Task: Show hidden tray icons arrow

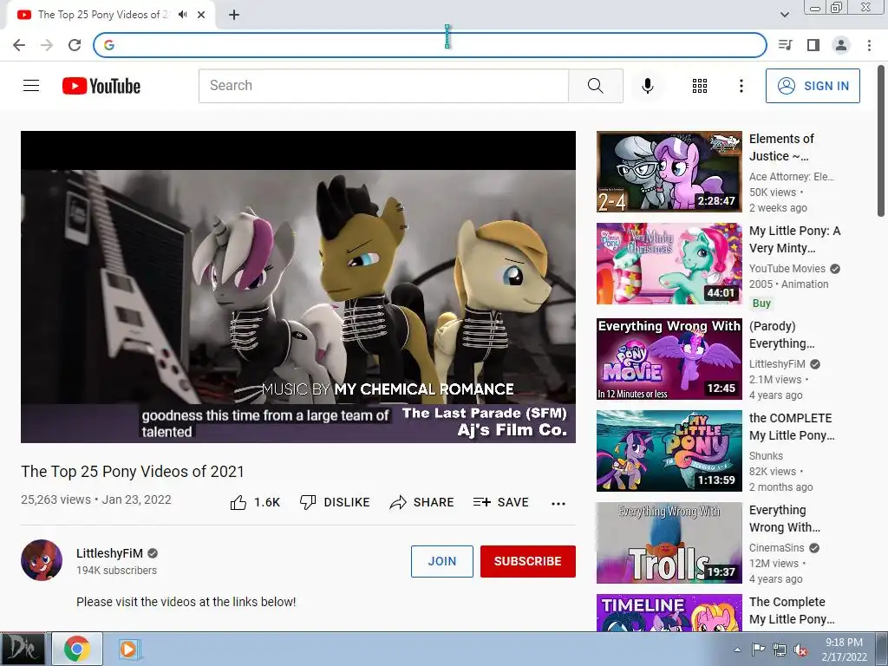Action: (737, 650)
